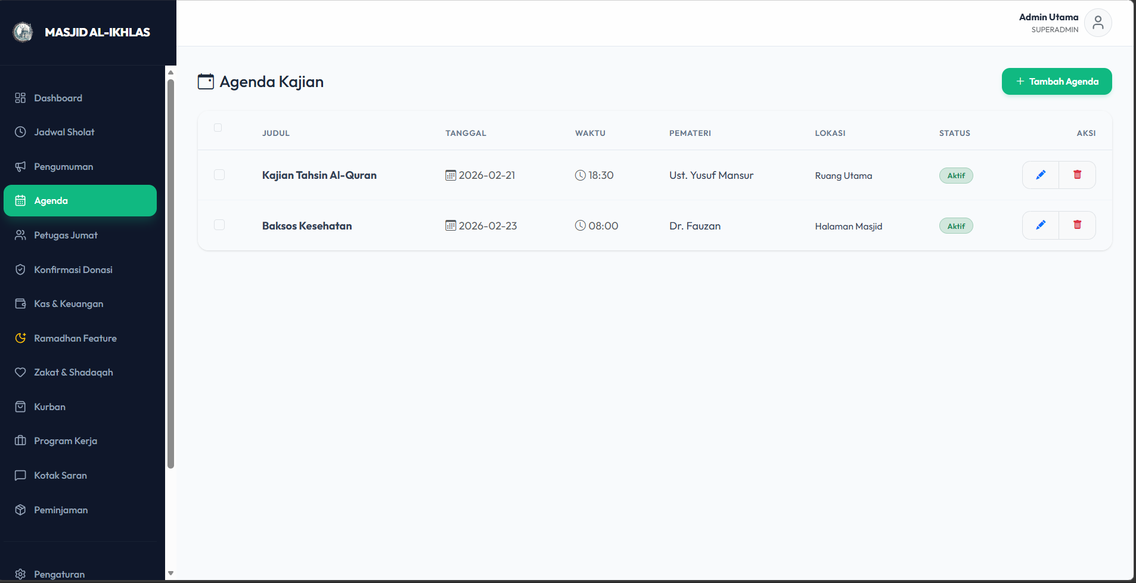Click the sidebar scroll up arrow
The image size is (1136, 583).
coord(170,72)
